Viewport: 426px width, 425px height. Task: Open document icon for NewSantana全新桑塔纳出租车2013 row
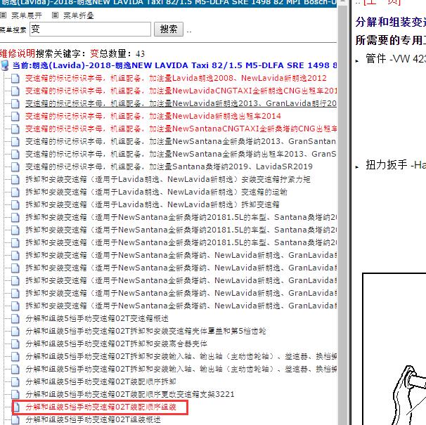coord(15,155)
